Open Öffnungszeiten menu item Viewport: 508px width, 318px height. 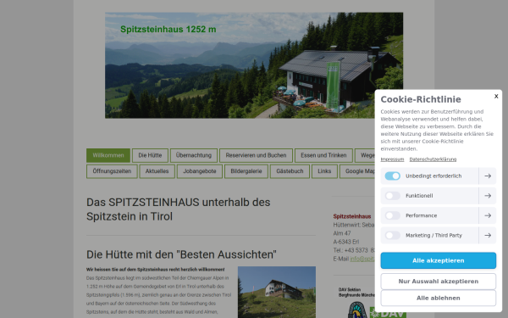pyautogui.click(x=112, y=171)
